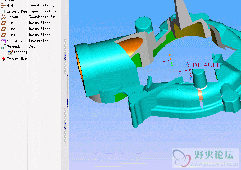Screen dimensions: 241x170
Task: Click the Extrude 1 feature icon
Action: (3, 47)
